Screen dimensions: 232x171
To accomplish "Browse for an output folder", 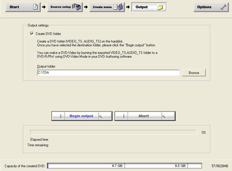I will [x=194, y=73].
